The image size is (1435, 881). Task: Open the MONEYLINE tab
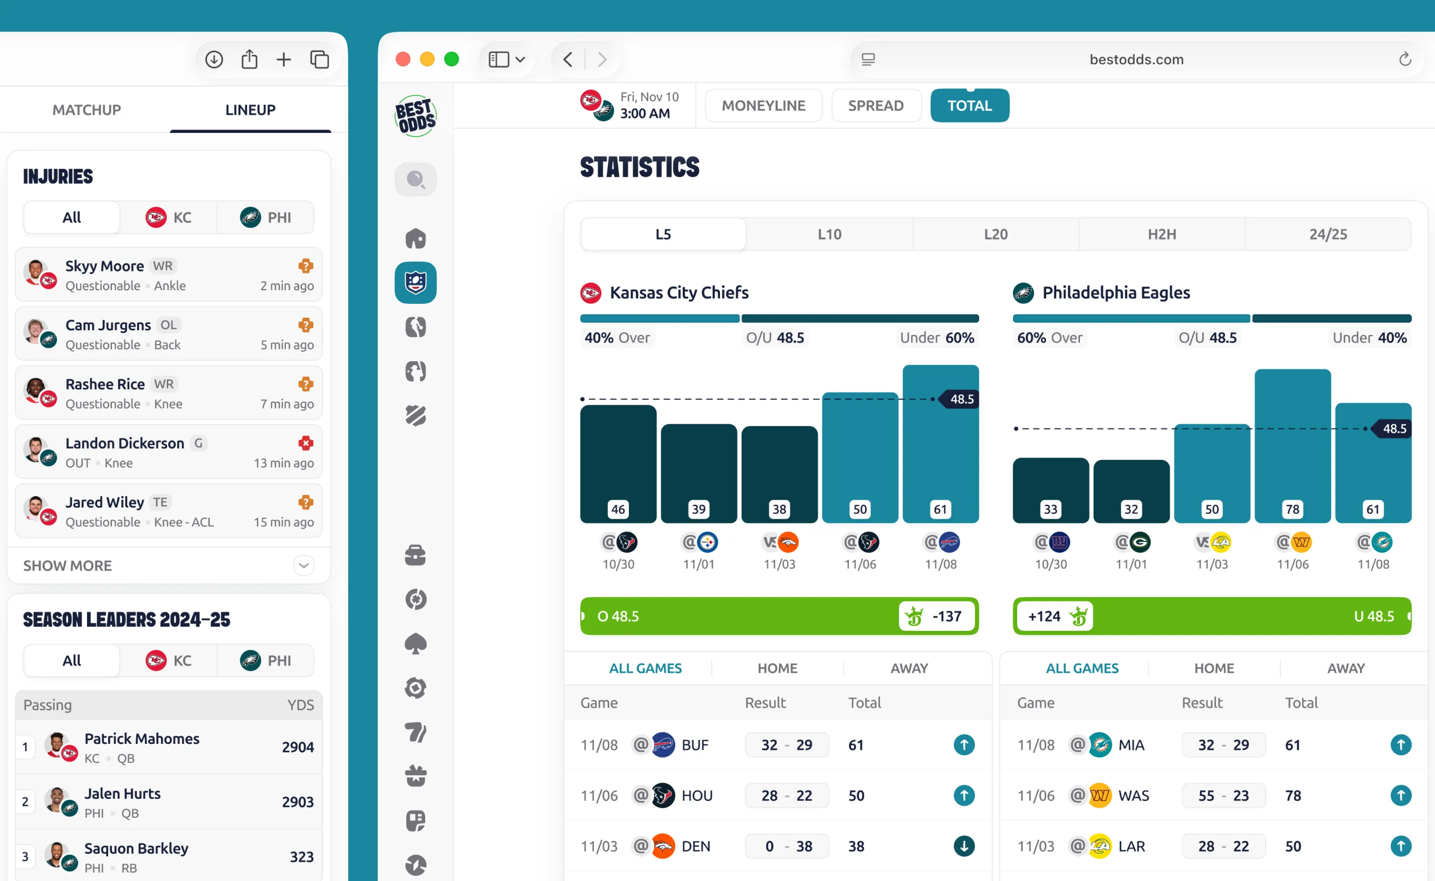point(763,106)
